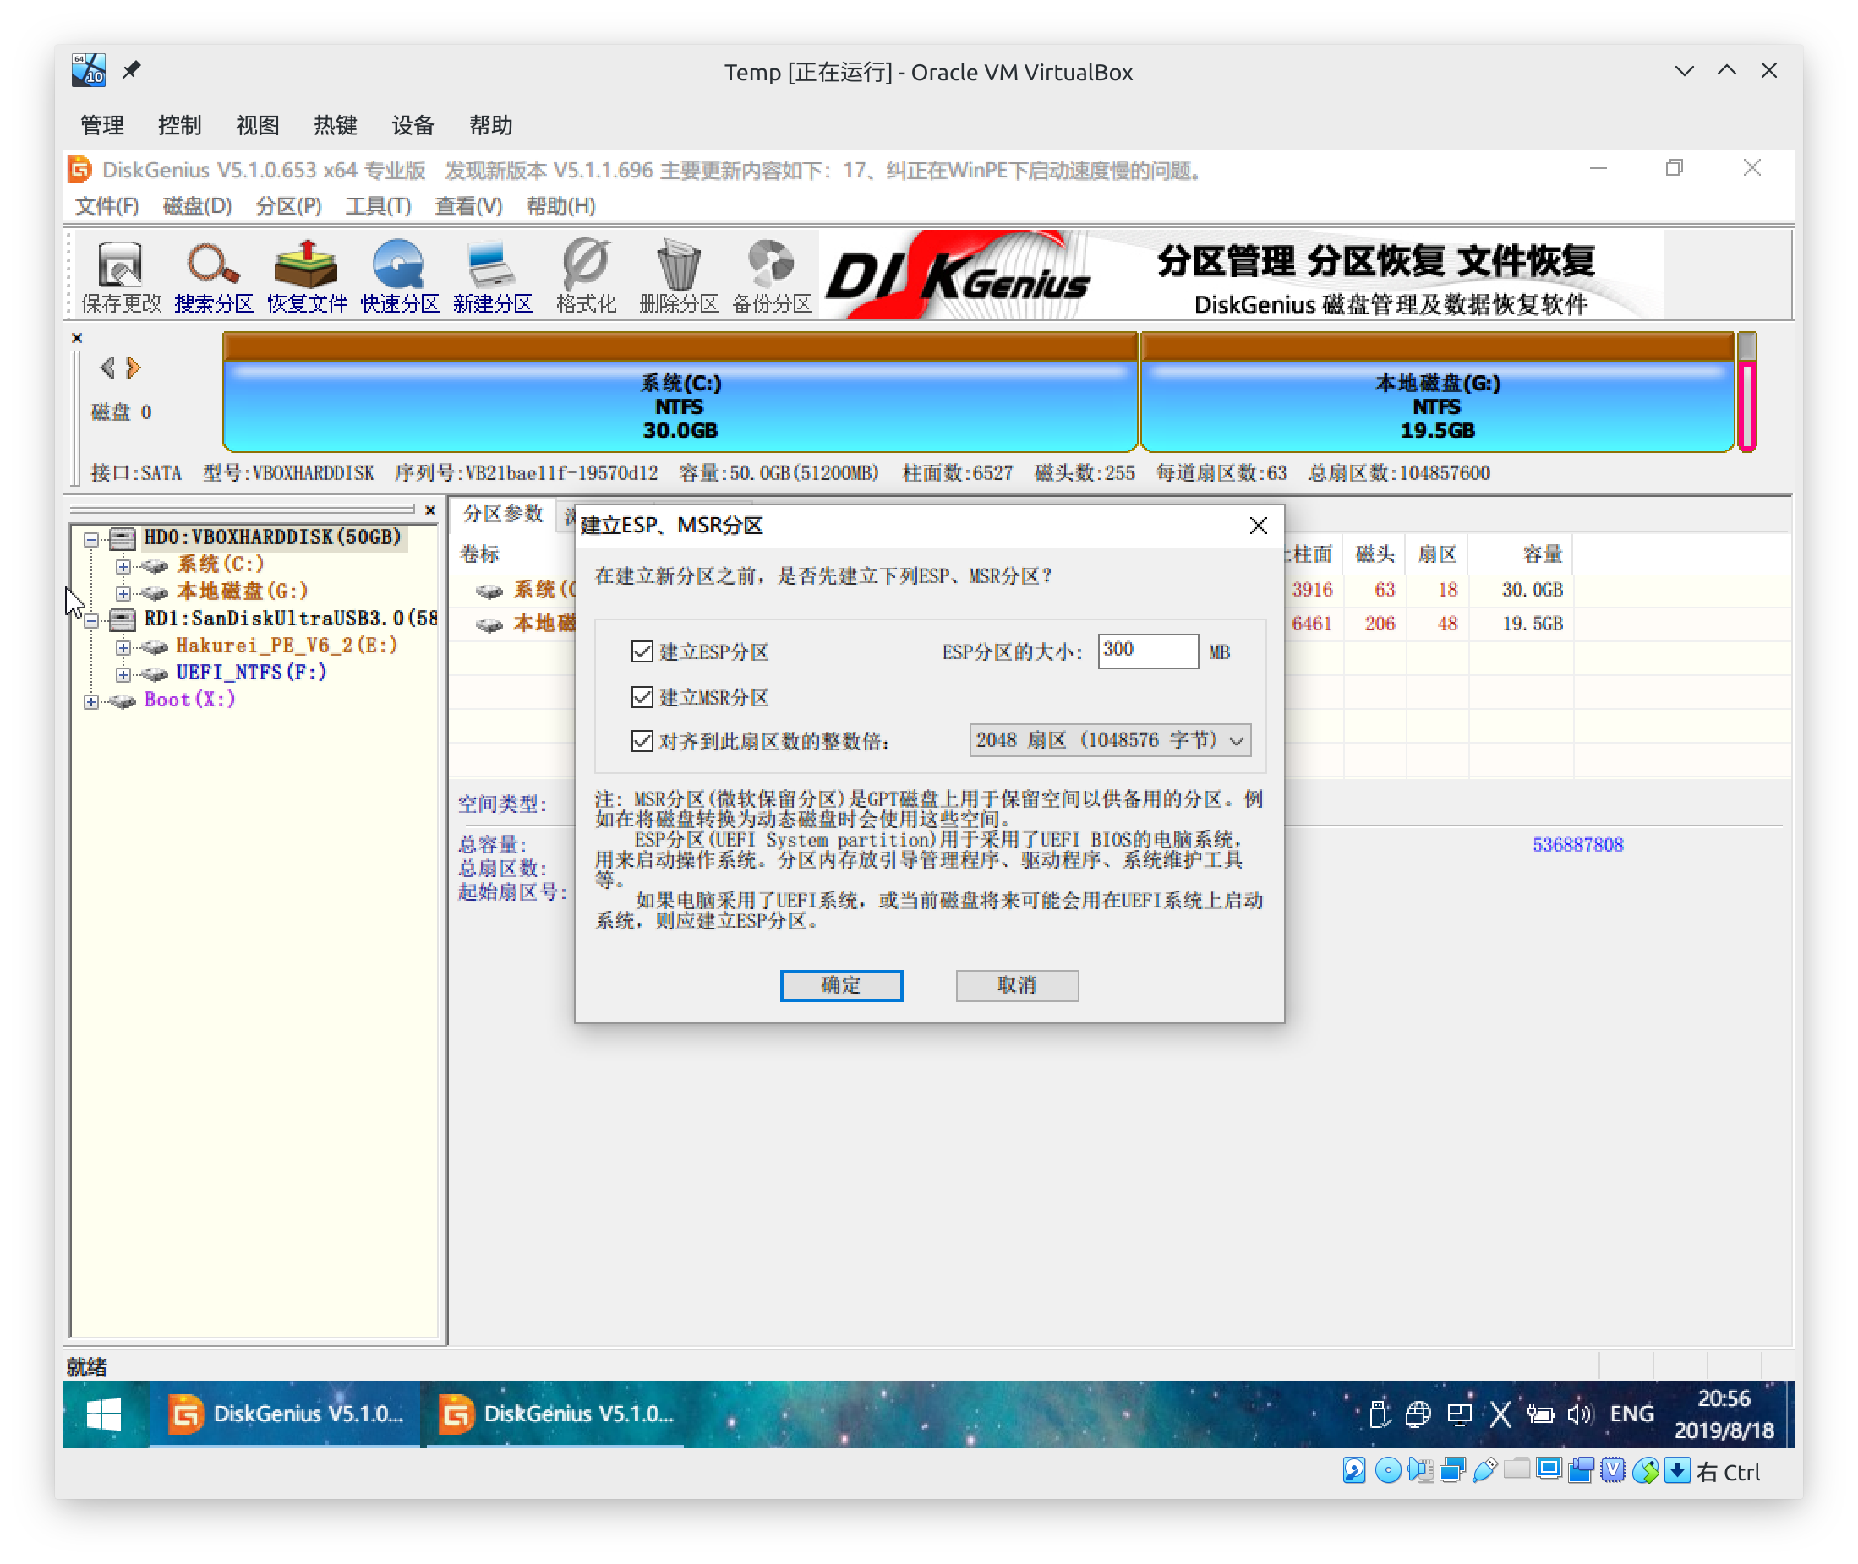Close the disk map pane with small x
The width and height of the screenshot is (1858, 1564).
click(x=77, y=338)
